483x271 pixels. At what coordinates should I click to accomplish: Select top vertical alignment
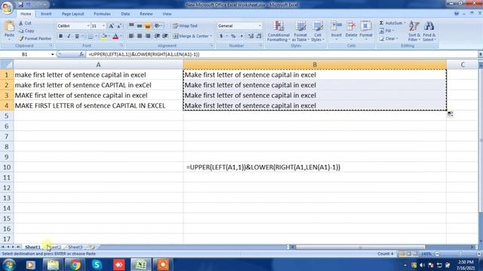coord(131,26)
